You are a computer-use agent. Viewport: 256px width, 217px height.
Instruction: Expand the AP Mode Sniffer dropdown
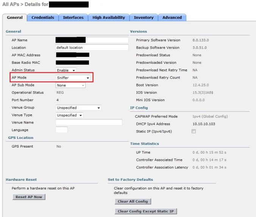coord(73,78)
